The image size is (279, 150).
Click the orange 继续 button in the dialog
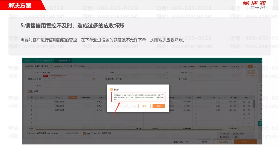158,106
